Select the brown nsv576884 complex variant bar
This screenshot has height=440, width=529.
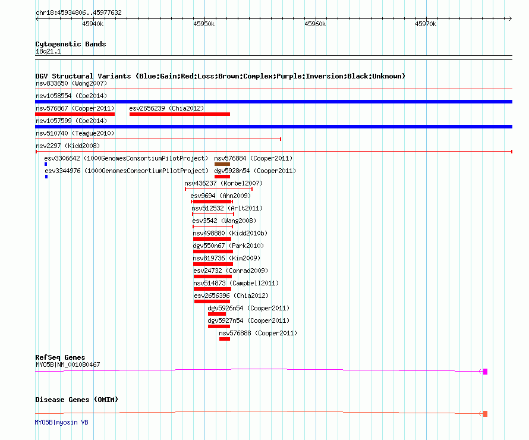point(222,164)
